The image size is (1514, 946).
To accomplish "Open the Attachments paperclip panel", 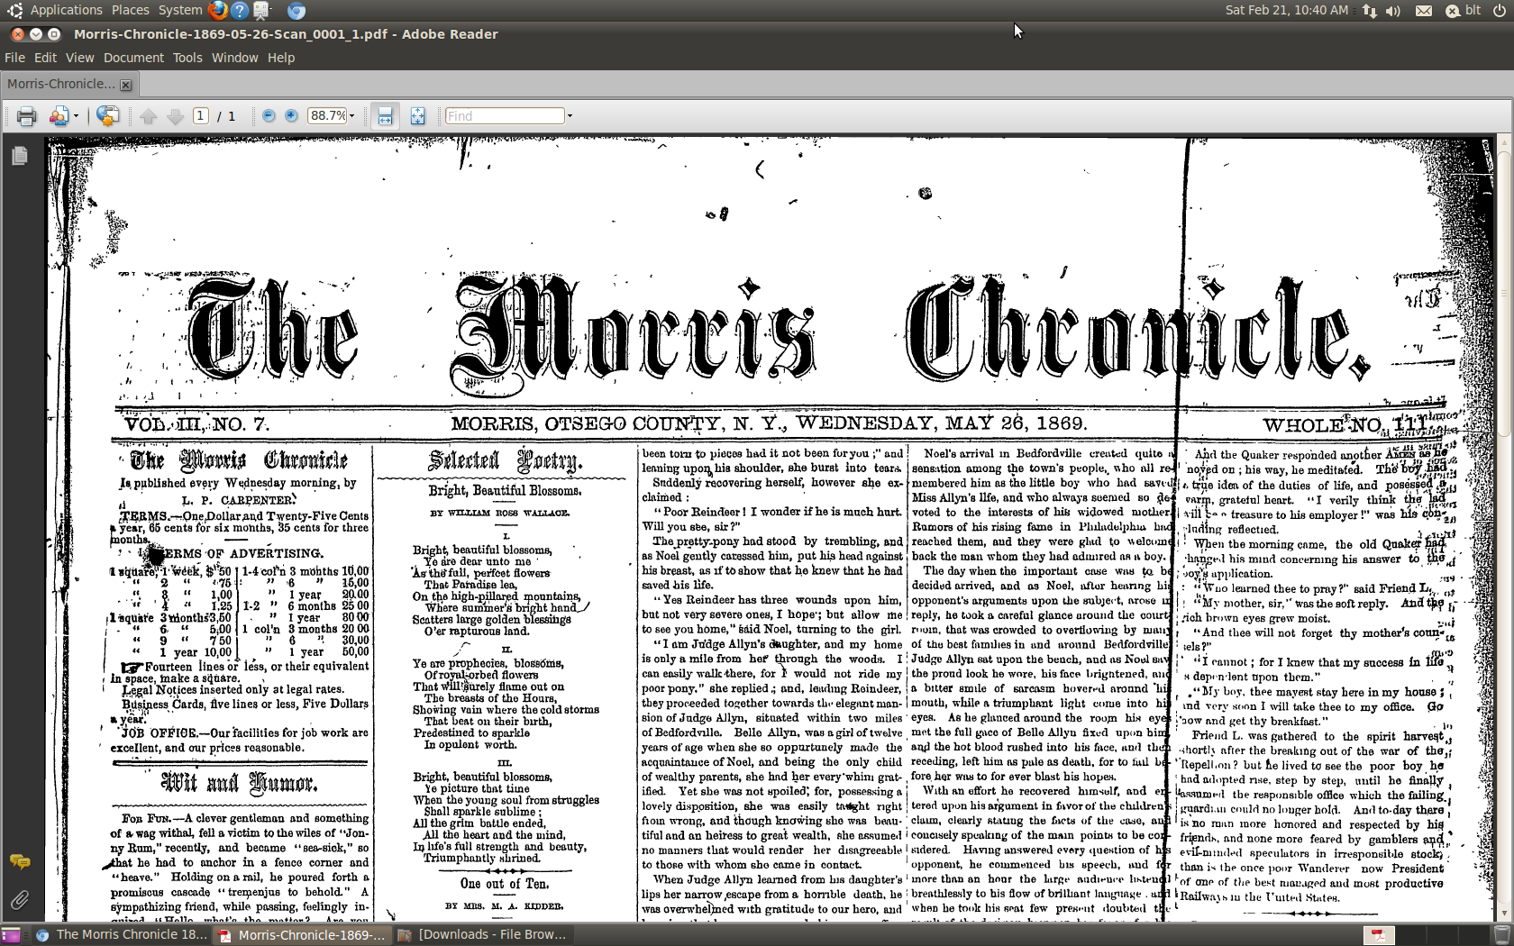I will tap(19, 900).
